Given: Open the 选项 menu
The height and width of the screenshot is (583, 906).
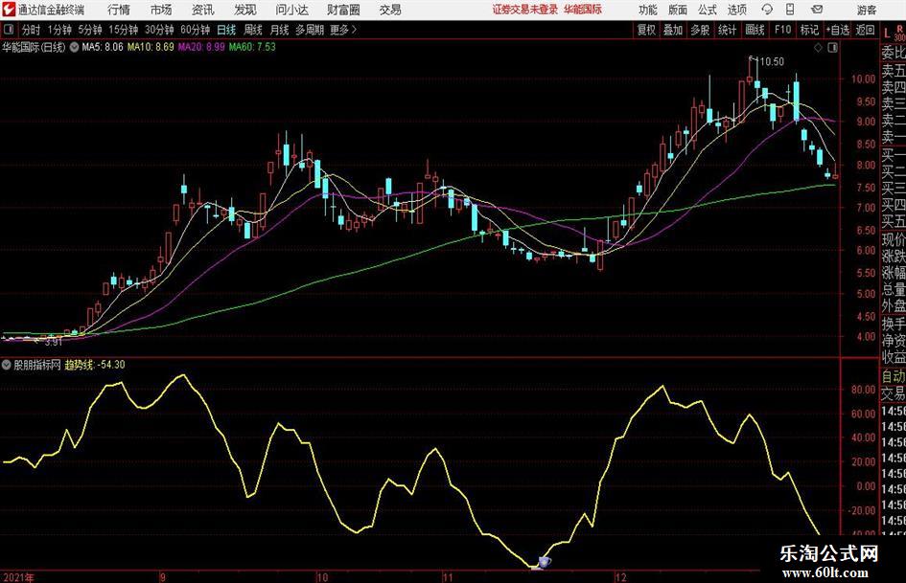Looking at the screenshot, I should click(737, 10).
